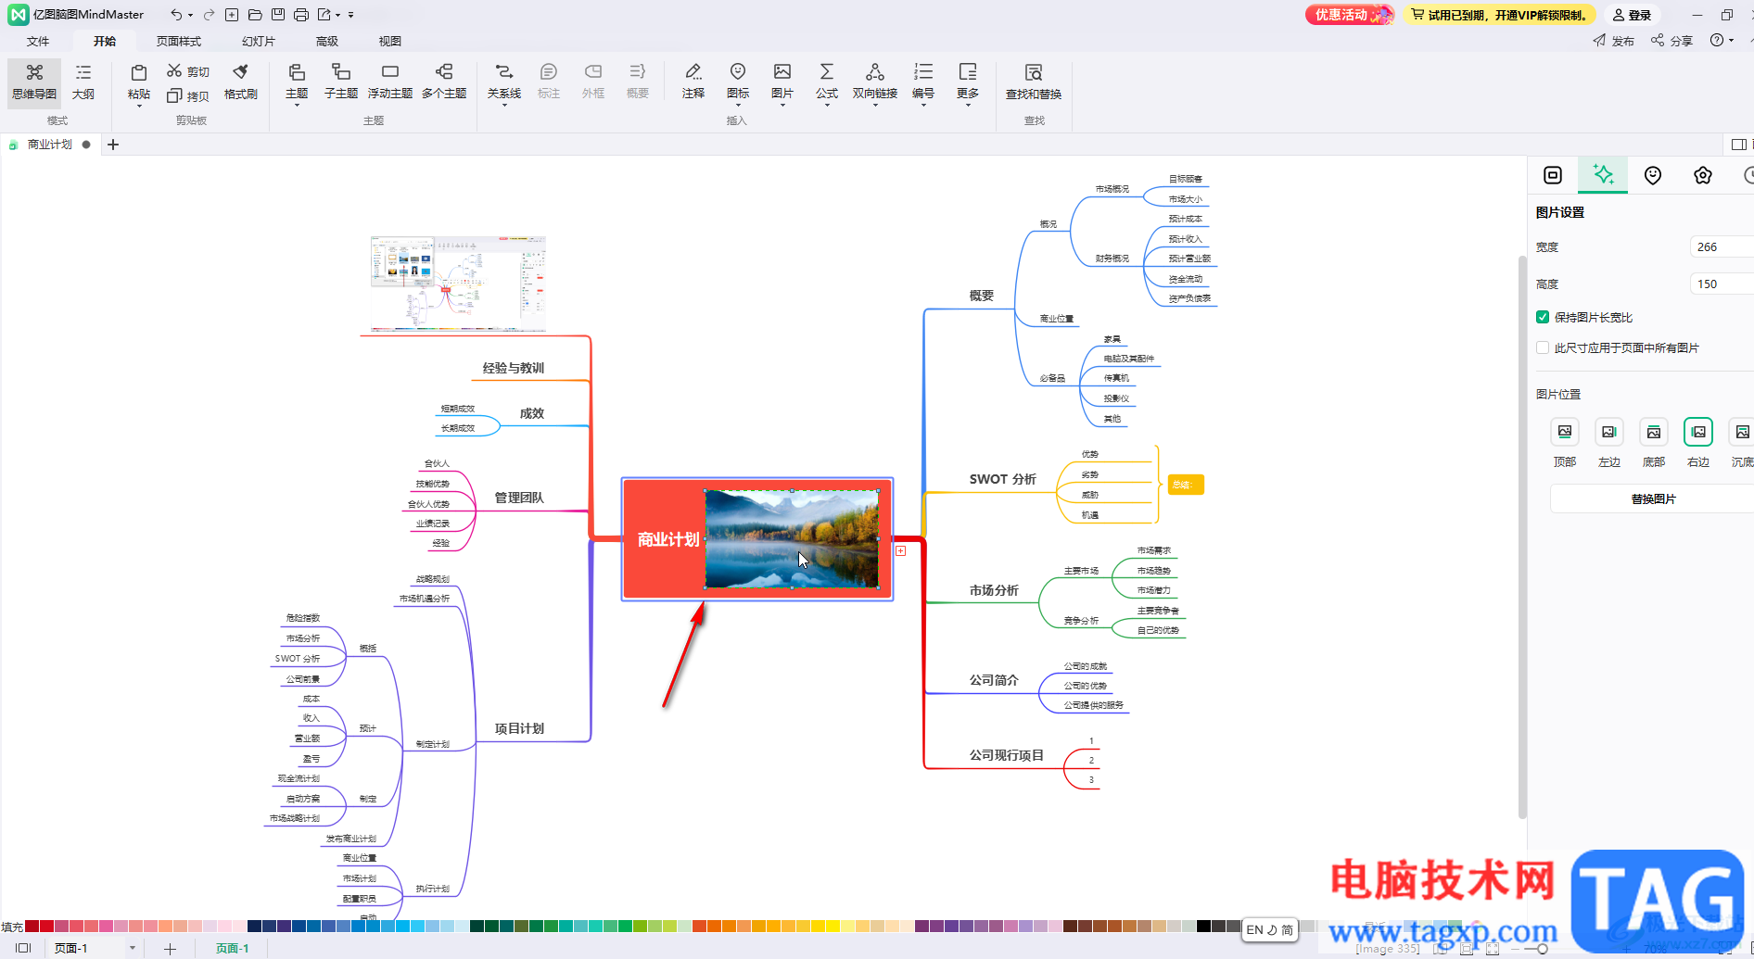Image resolution: width=1754 pixels, height=959 pixels.
Task: Switch to the 视图 ribbon tab
Action: (390, 41)
